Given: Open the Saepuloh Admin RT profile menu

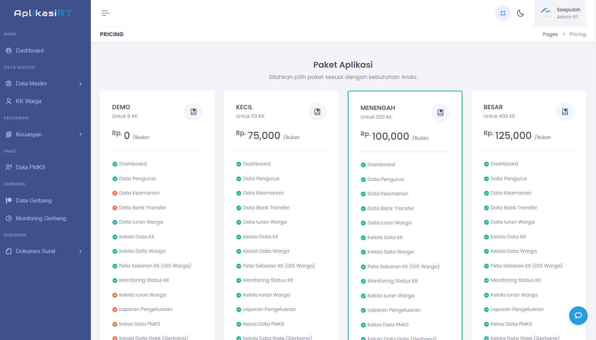Looking at the screenshot, I should 560,13.
